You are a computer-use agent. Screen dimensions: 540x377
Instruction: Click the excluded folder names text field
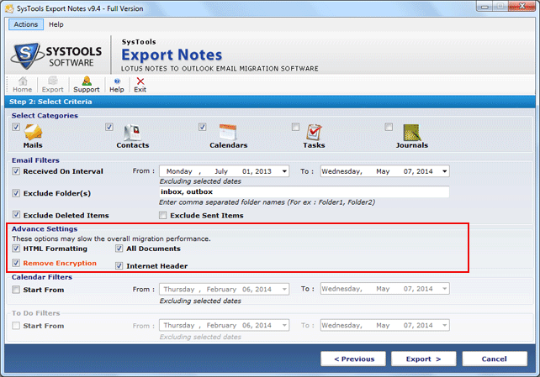[304, 191]
